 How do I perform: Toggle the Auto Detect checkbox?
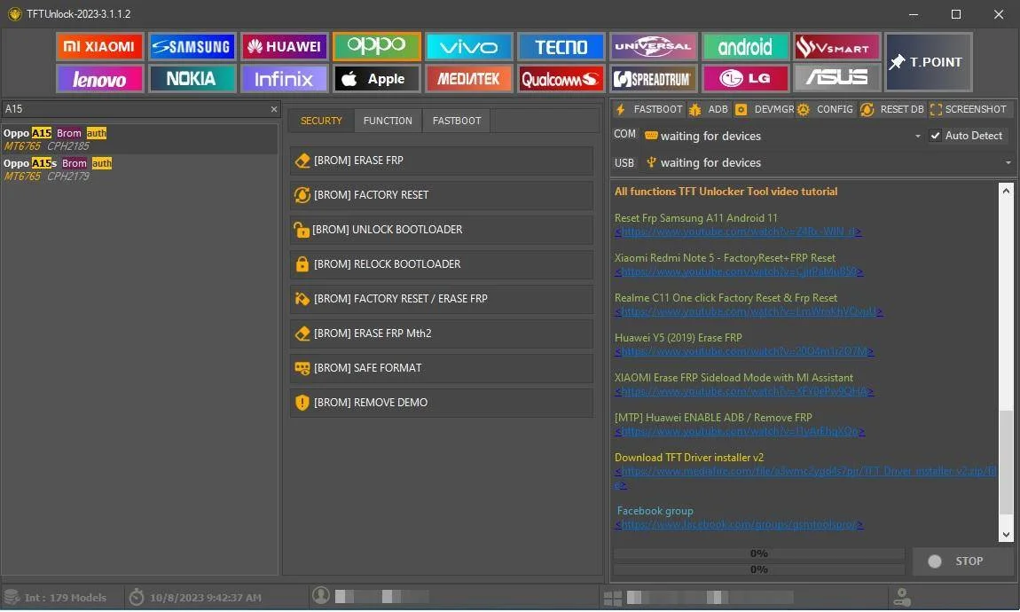(x=936, y=136)
